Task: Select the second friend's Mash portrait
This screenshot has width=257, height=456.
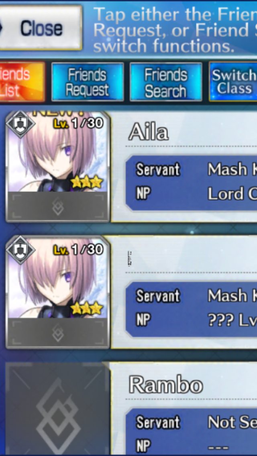Action: tap(58, 292)
